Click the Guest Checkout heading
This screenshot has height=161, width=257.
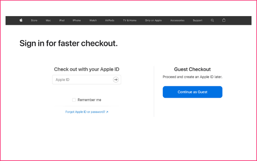pos(192,69)
